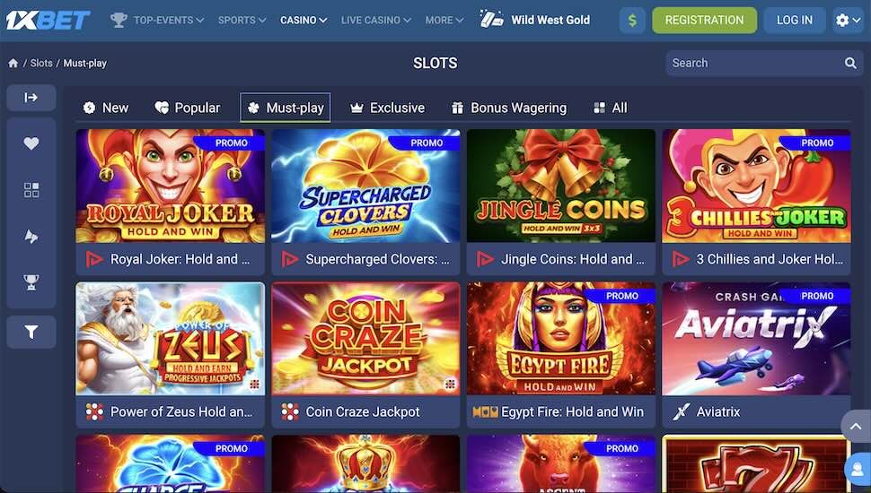Click the search magnifier icon
This screenshot has height=493, width=871.
point(850,64)
